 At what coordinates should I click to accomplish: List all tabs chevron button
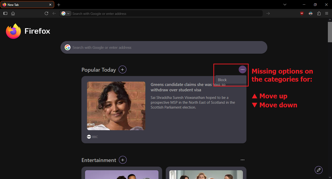[x=285, y=5]
